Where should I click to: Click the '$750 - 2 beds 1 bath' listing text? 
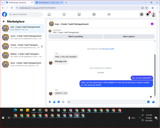[x=66, y=32]
